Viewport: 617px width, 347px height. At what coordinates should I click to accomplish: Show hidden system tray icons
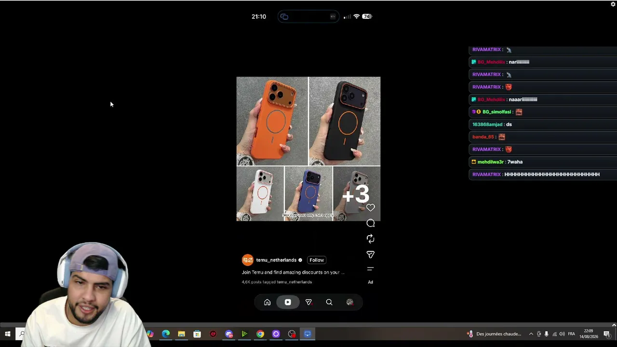point(531,334)
